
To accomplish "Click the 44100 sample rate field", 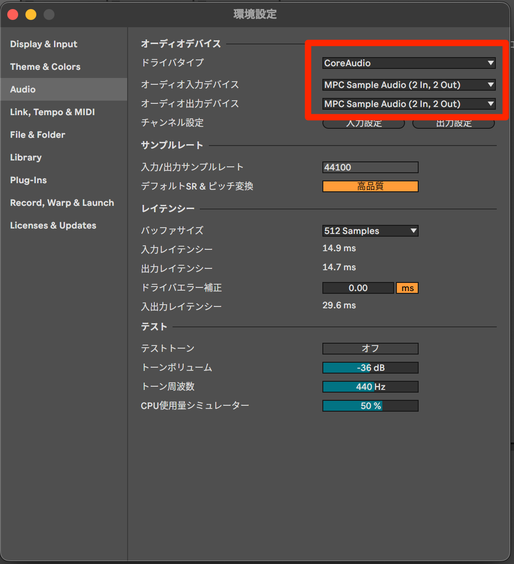I will coord(370,167).
